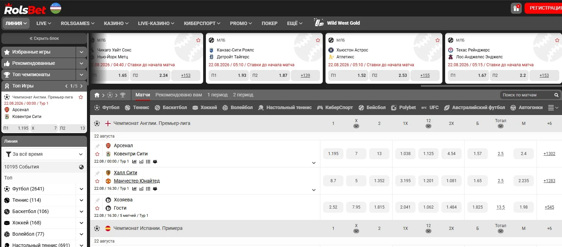Screen dimensions: 562x247
Task: Expand Топ чемпионаты section
Action: point(81,75)
